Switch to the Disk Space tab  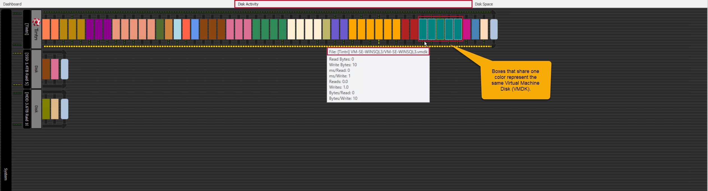coord(484,4)
